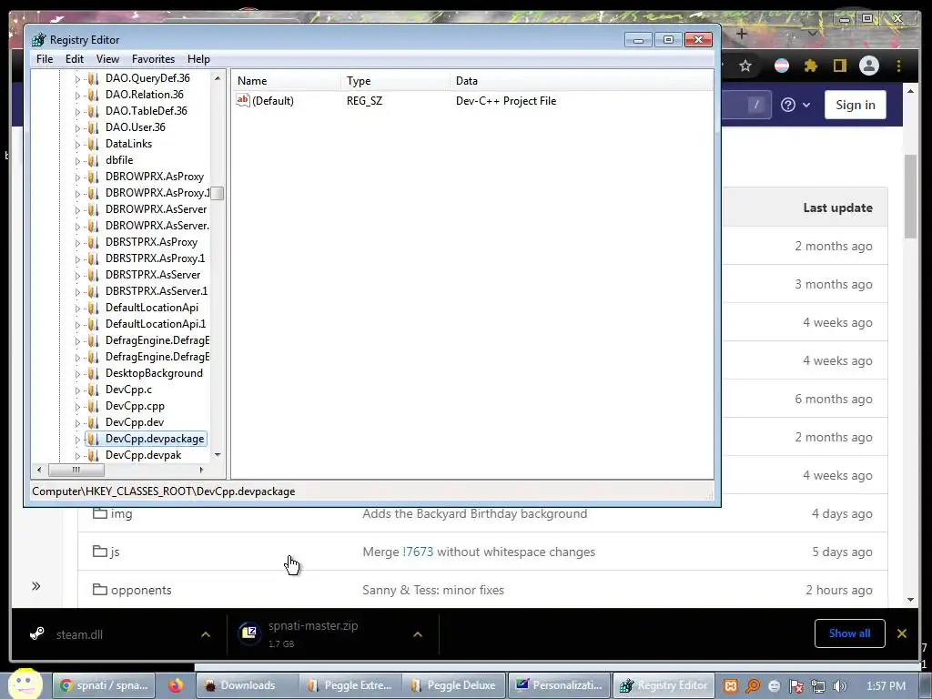Viewport: 932px width, 699px height.
Task: Open the GitLab help dropdown
Action: [x=795, y=105]
